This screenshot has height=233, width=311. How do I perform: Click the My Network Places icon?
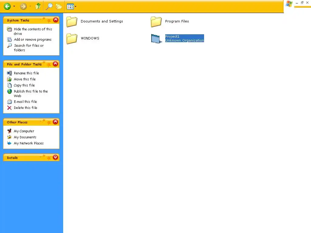(9, 143)
